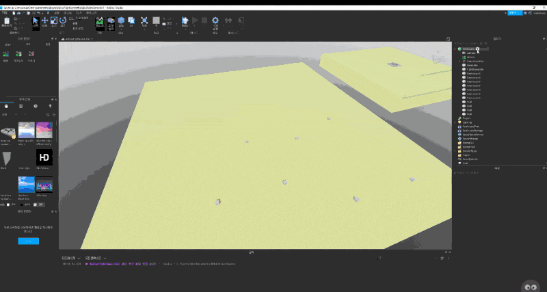Open the Part dropdown arrow

pyautogui.click(x=121, y=29)
